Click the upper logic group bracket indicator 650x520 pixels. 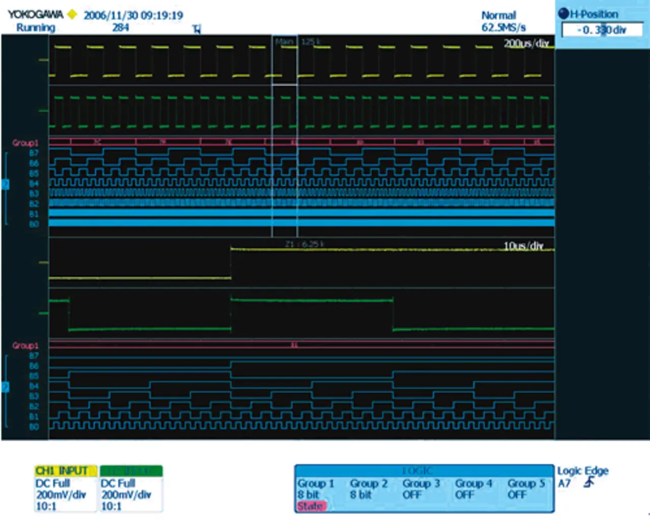click(6, 184)
